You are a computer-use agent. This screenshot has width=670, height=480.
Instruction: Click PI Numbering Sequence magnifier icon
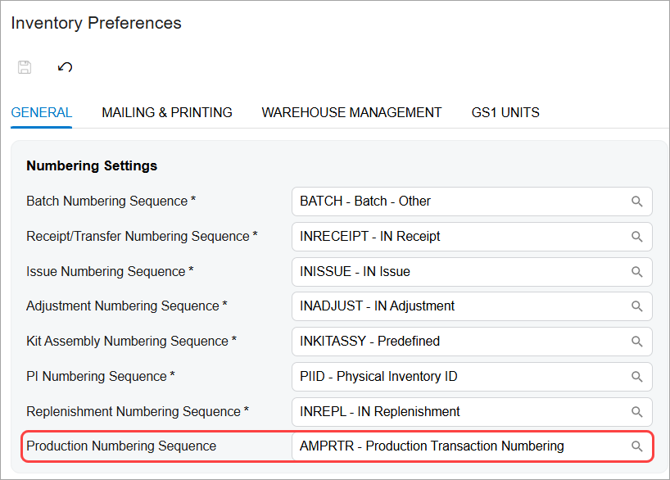coord(636,377)
